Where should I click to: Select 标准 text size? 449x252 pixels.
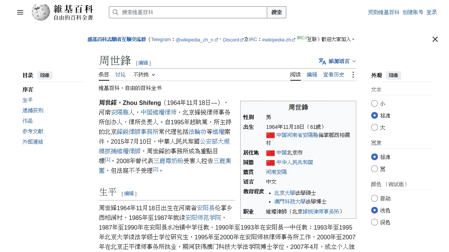[375, 115]
